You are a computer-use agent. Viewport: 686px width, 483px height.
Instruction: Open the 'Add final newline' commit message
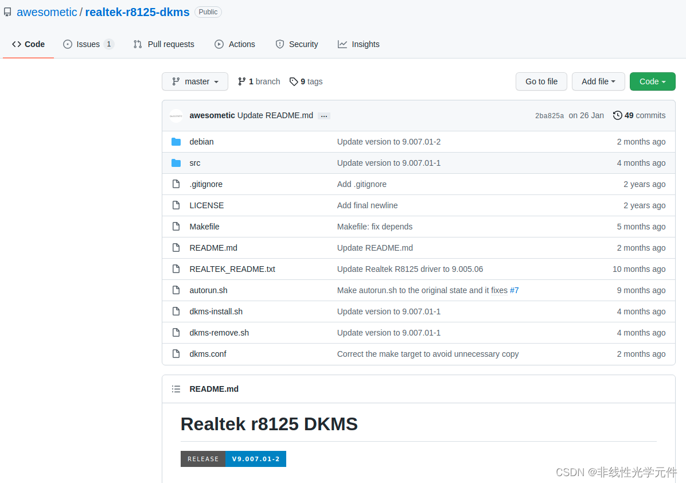(x=368, y=205)
